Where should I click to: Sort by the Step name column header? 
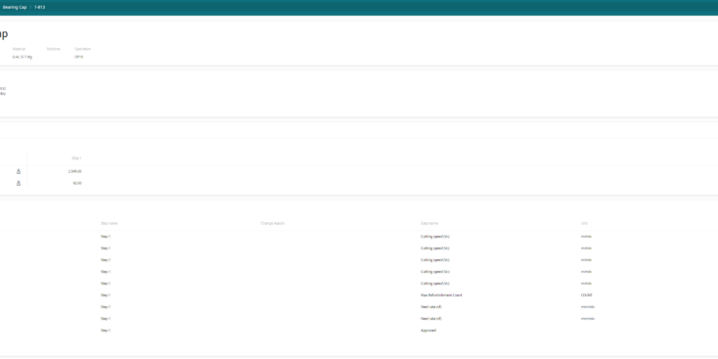[109, 223]
